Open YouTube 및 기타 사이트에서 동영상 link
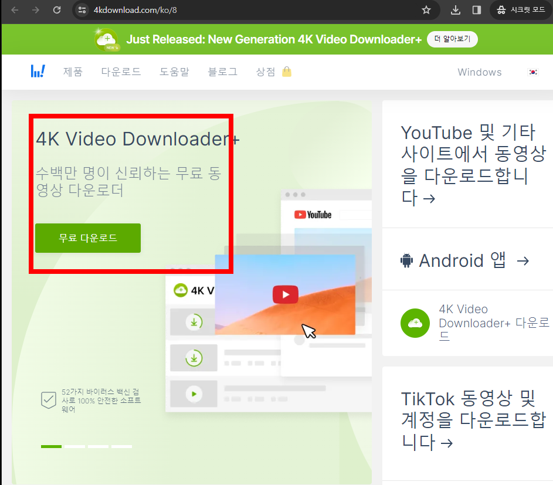Image resolution: width=553 pixels, height=485 pixels. [473, 164]
